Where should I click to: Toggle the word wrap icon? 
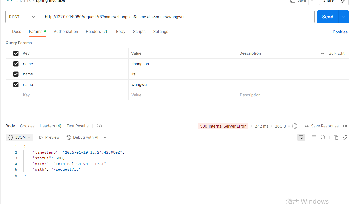(x=301, y=137)
